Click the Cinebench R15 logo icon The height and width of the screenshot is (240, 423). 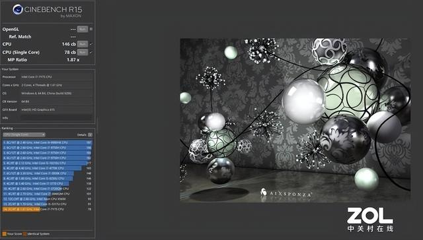[x=18, y=10]
